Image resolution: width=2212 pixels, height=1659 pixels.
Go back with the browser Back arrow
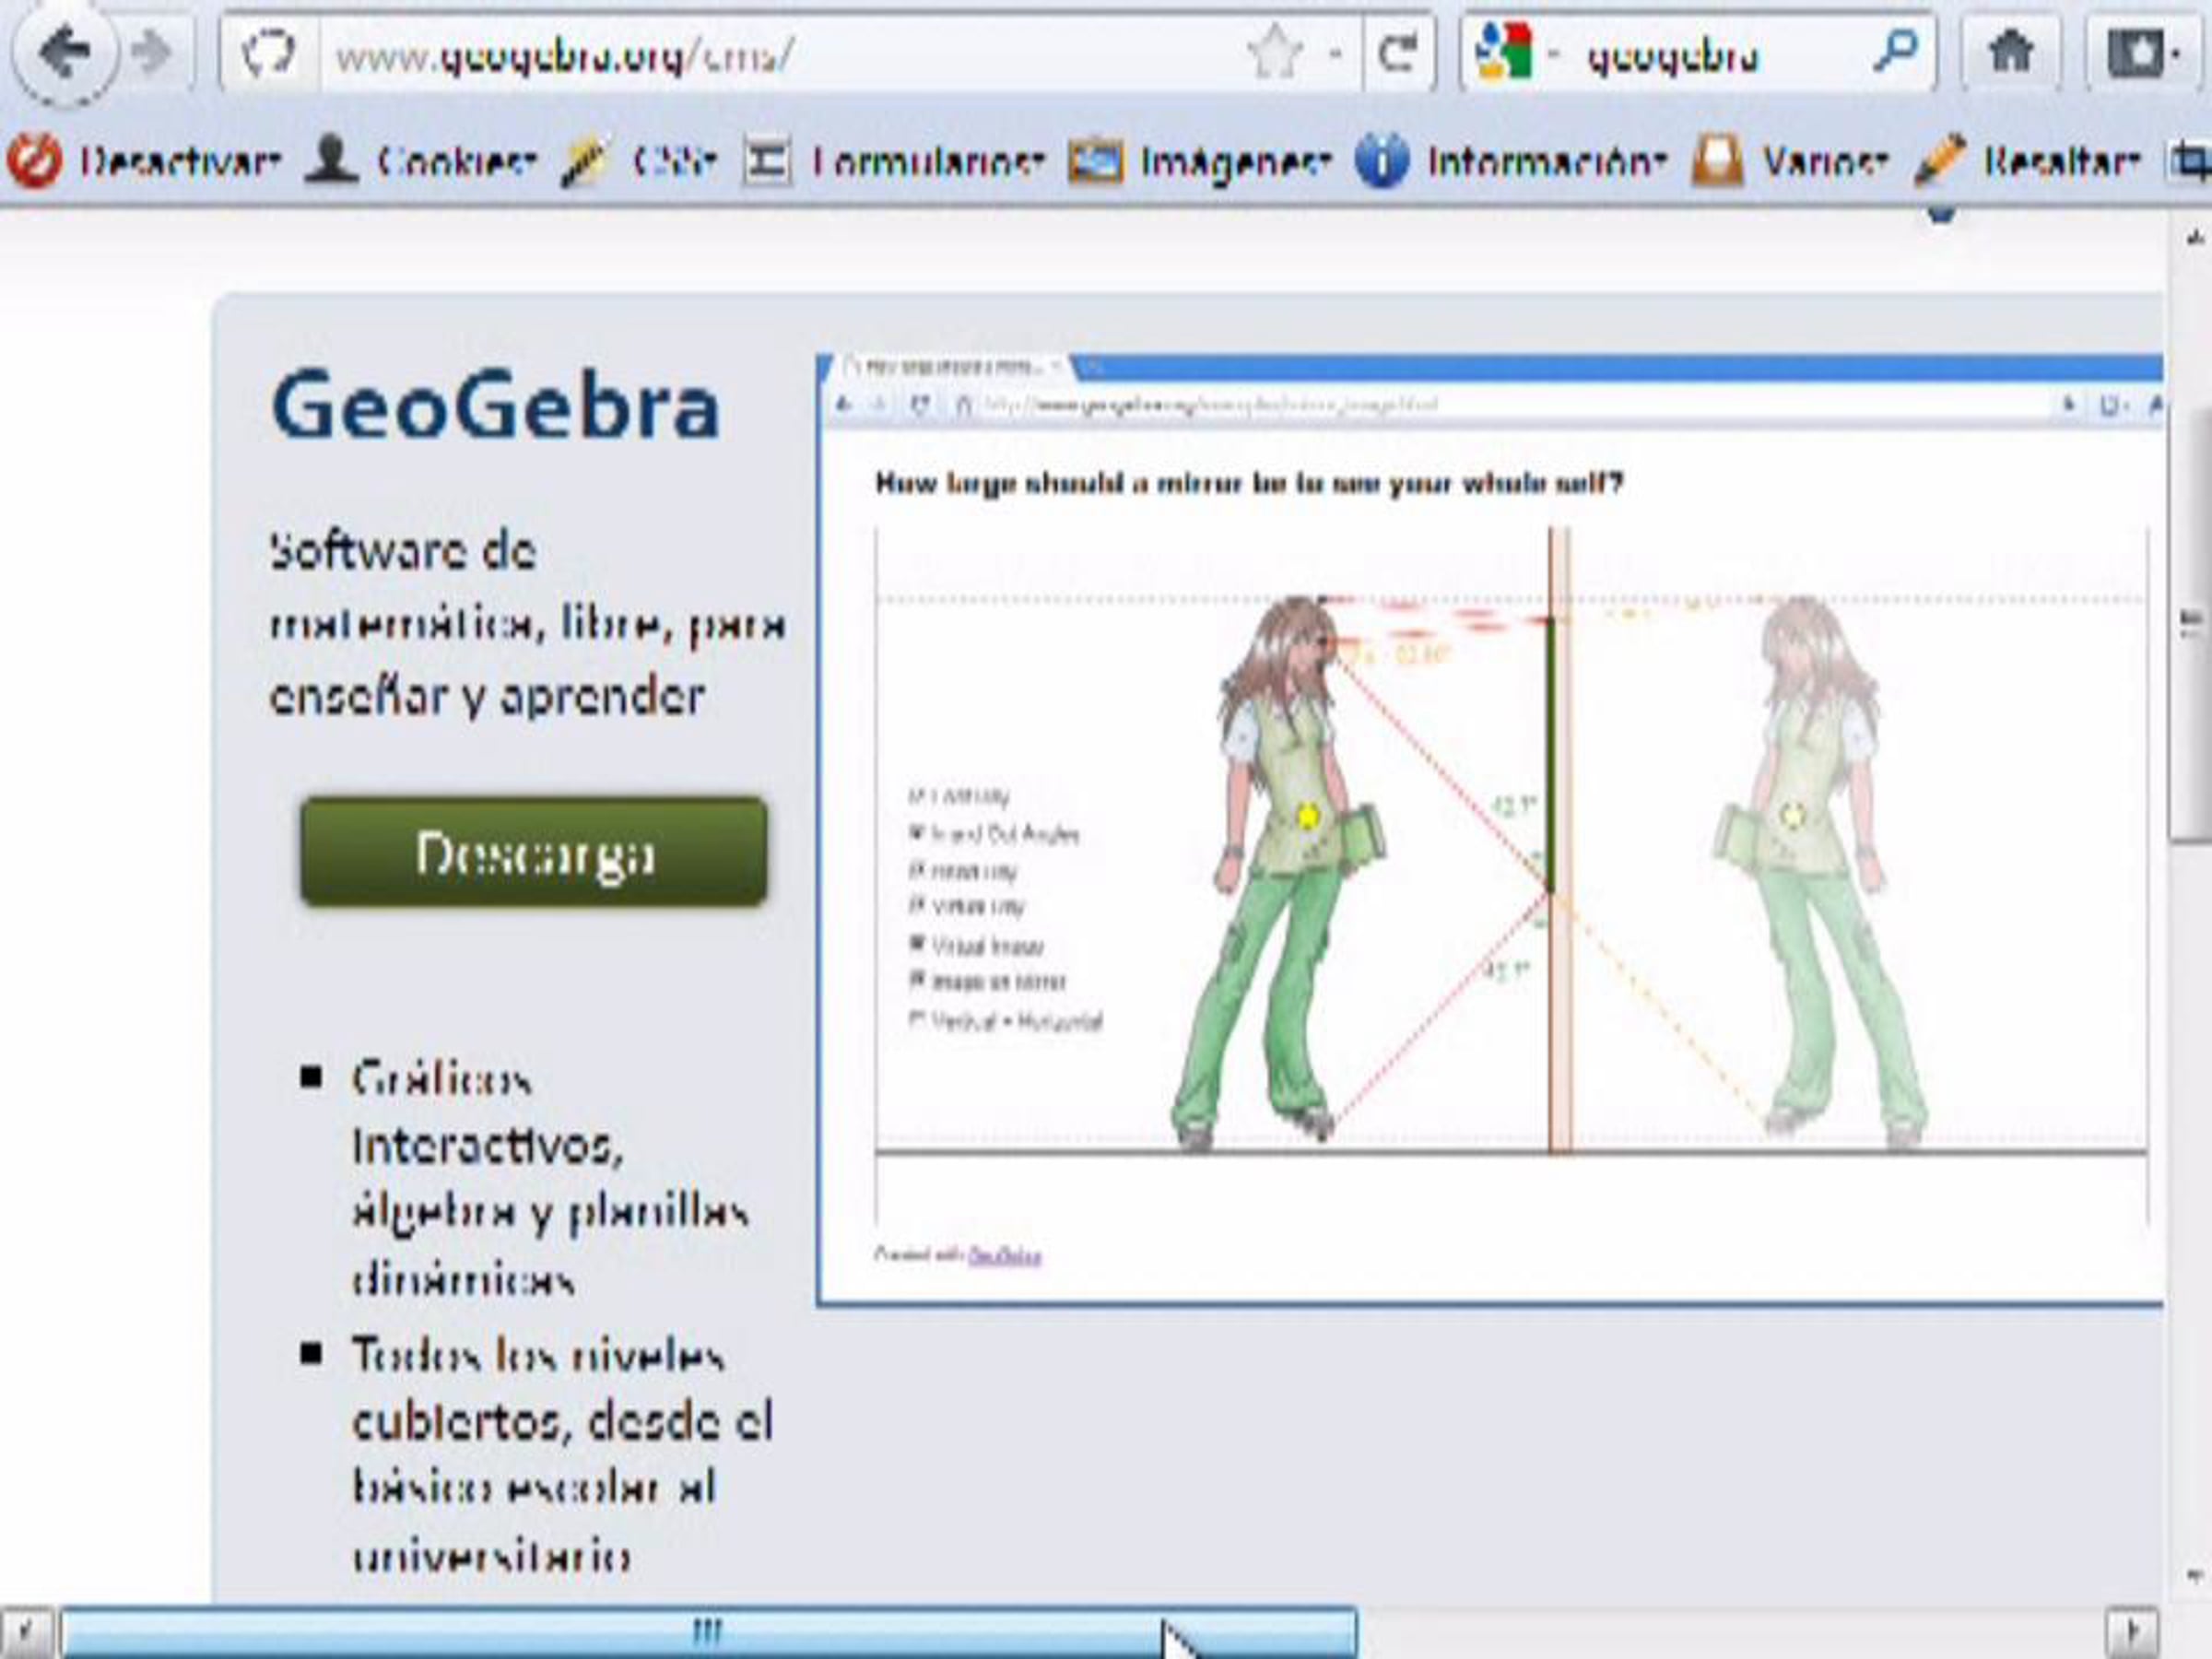[65, 53]
